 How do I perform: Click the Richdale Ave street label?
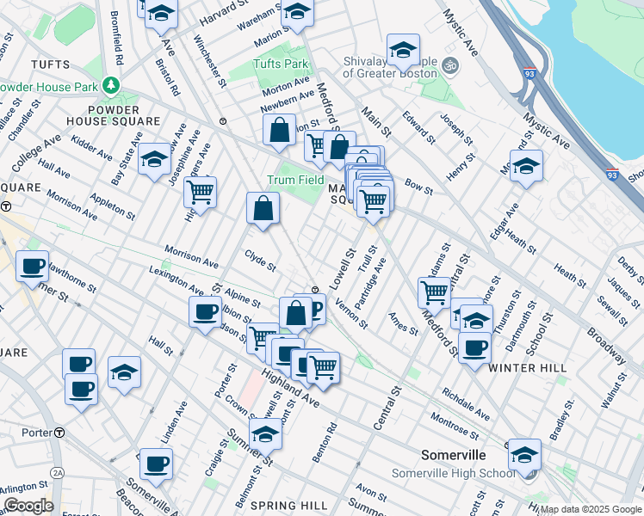[x=466, y=404]
